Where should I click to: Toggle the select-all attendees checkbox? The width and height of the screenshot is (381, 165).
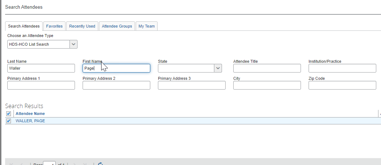coord(9,114)
